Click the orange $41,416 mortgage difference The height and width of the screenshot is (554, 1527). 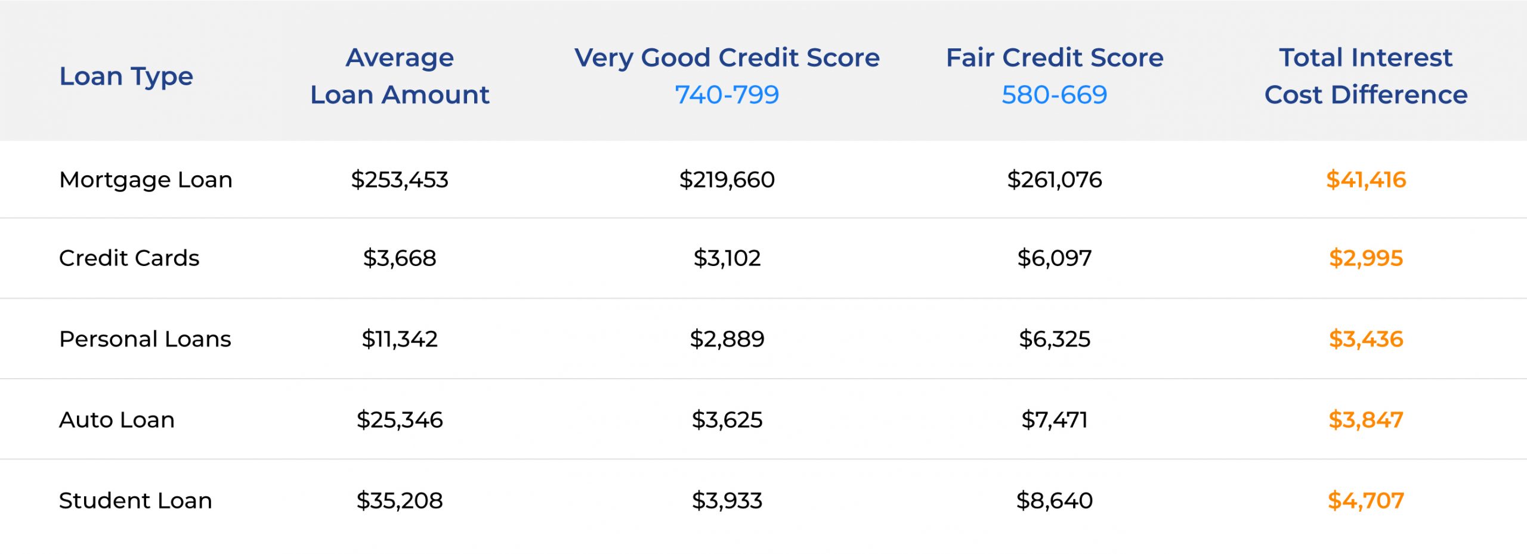pyautogui.click(x=1365, y=179)
